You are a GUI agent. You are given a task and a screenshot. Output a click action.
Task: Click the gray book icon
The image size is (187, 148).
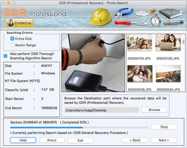171,14
